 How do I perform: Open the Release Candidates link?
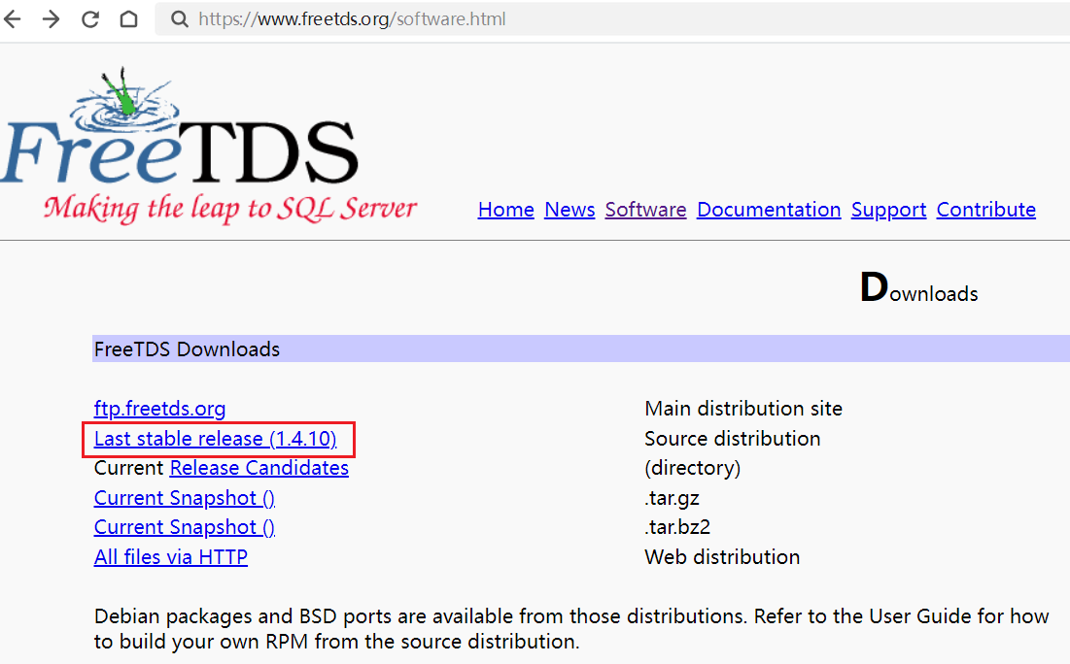259,468
